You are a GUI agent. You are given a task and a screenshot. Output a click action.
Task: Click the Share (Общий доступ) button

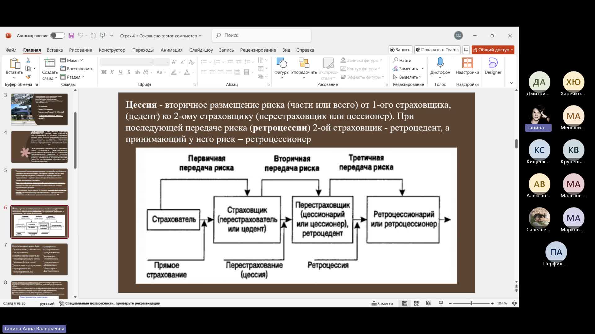pos(493,50)
